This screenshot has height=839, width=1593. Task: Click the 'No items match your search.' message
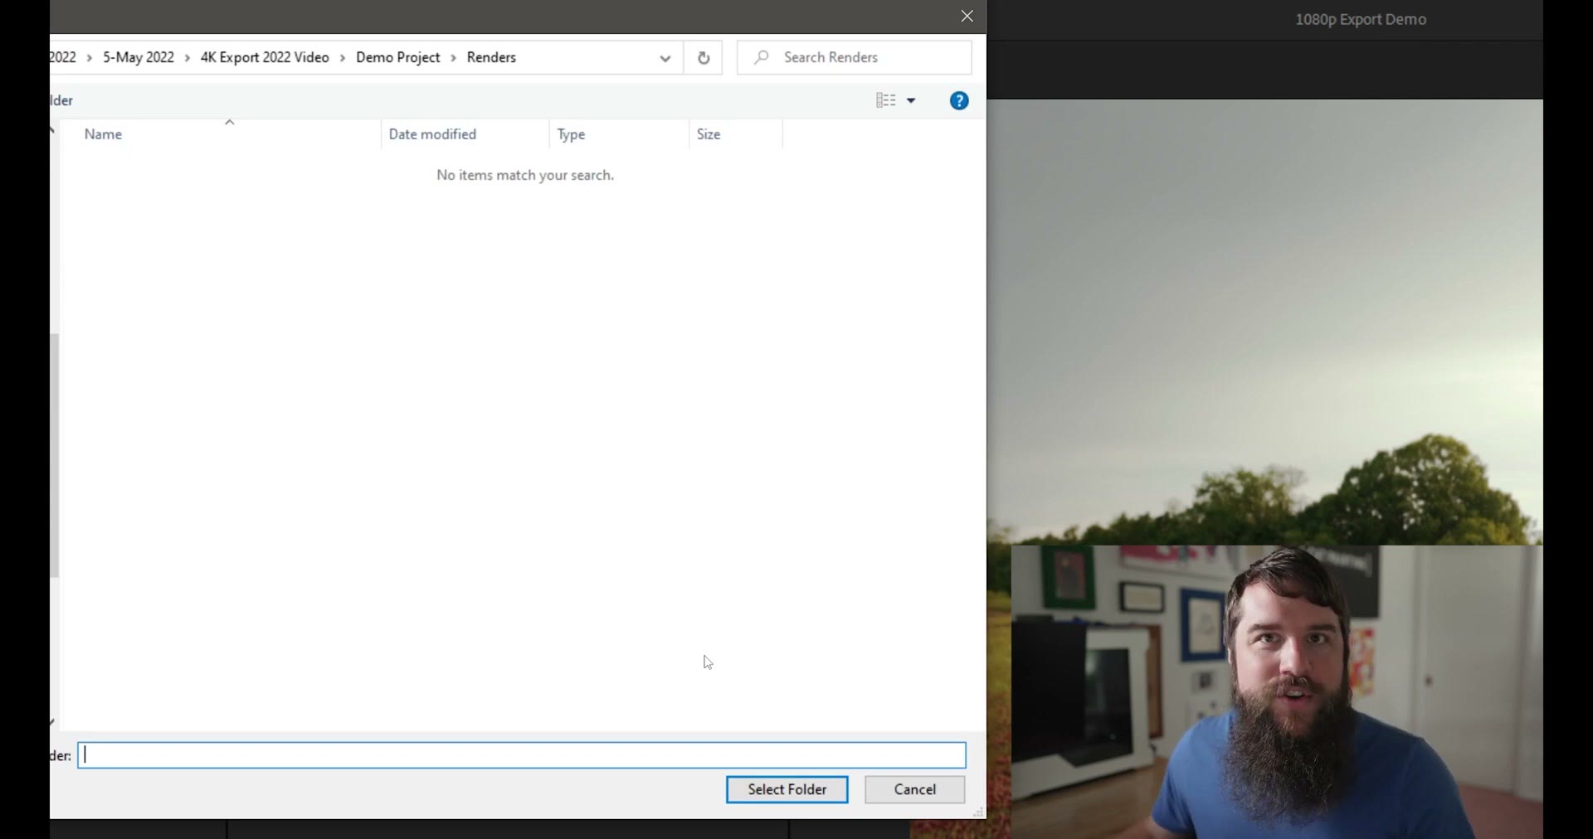pyautogui.click(x=525, y=175)
